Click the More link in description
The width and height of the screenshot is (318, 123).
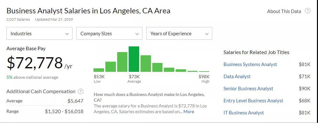tap(189, 112)
